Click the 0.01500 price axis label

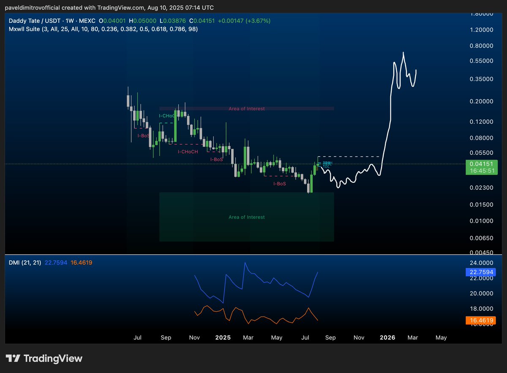[482, 205]
